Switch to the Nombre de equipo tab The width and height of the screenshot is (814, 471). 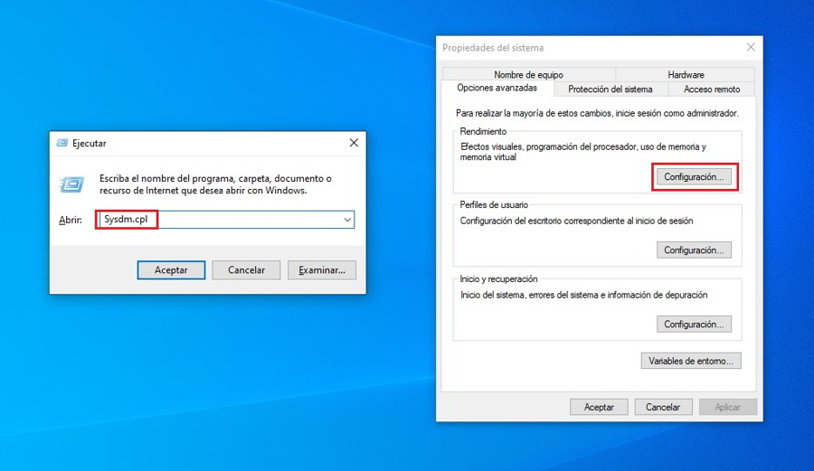coord(528,74)
